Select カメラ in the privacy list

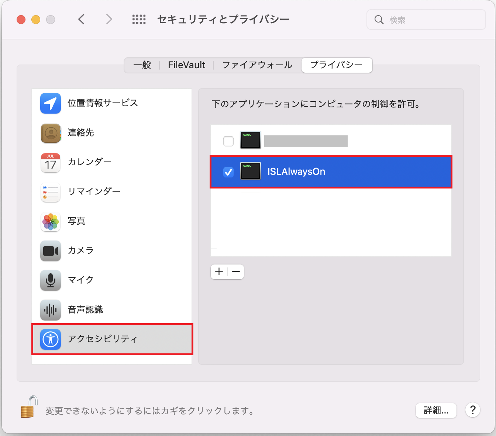tap(112, 251)
